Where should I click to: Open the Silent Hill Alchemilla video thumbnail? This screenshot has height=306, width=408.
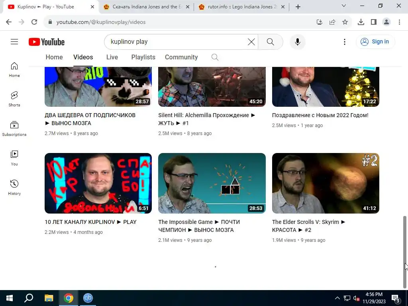[x=212, y=86]
